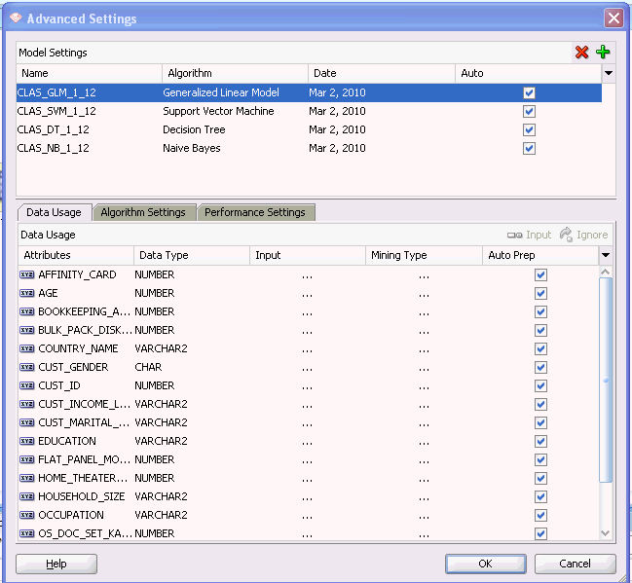The width and height of the screenshot is (632, 583).
Task: Select the CUST_ID attribute icon
Action: coord(27,386)
